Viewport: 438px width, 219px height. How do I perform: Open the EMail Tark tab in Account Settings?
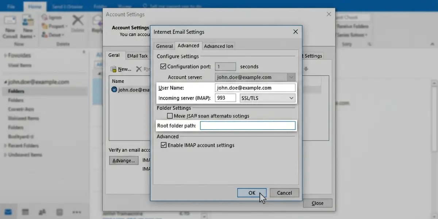(137, 55)
